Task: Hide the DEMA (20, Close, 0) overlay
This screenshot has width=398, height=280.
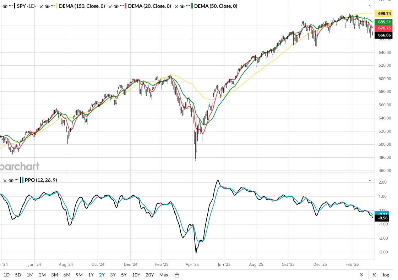Action: tap(116, 6)
